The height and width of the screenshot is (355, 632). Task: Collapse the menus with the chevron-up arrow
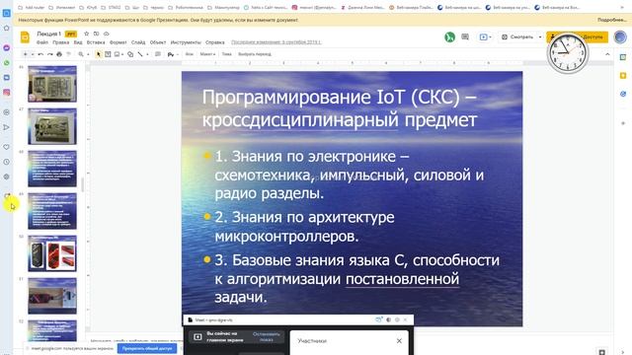pyautogui.click(x=607, y=54)
